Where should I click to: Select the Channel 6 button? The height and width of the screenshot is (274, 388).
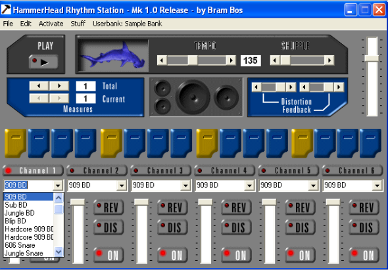(352, 170)
